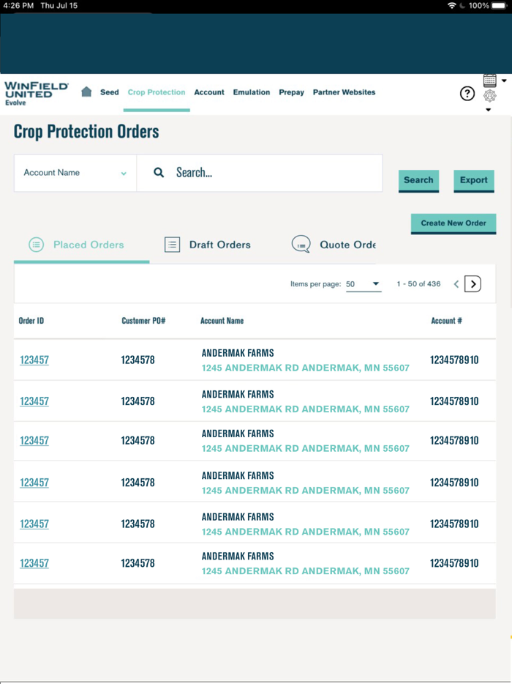Click the Export button
Image resolution: width=512 pixels, height=684 pixels.
point(473,180)
